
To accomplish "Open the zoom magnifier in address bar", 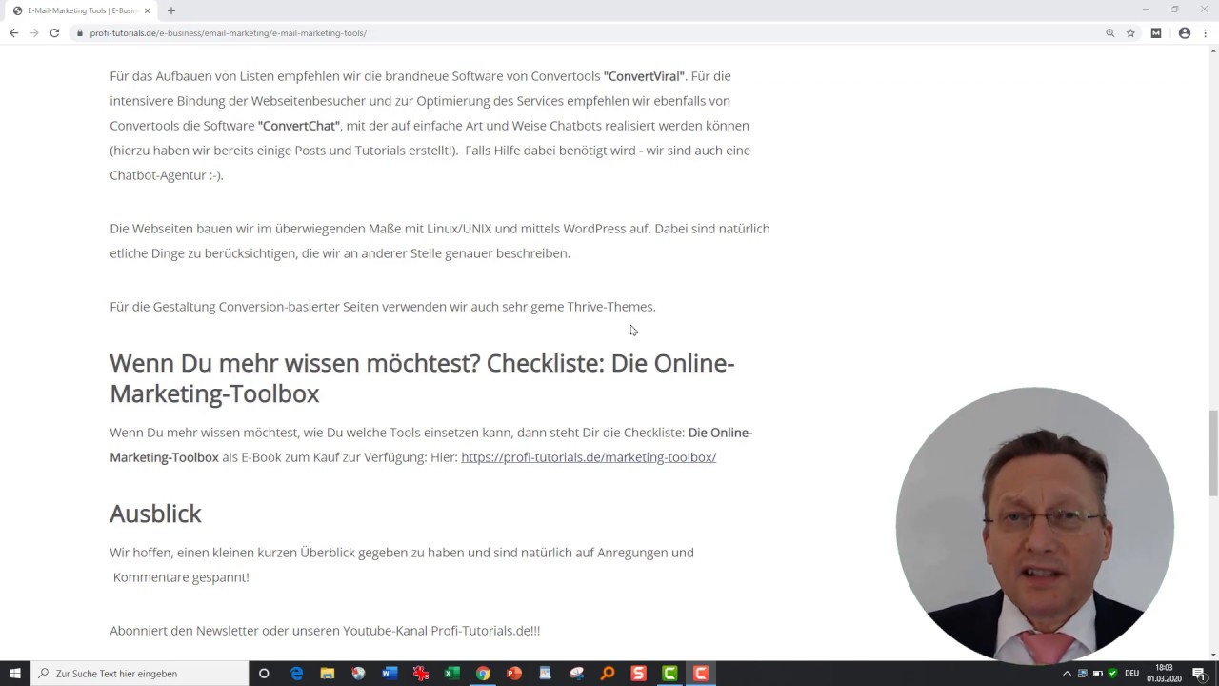I will pos(1110,32).
